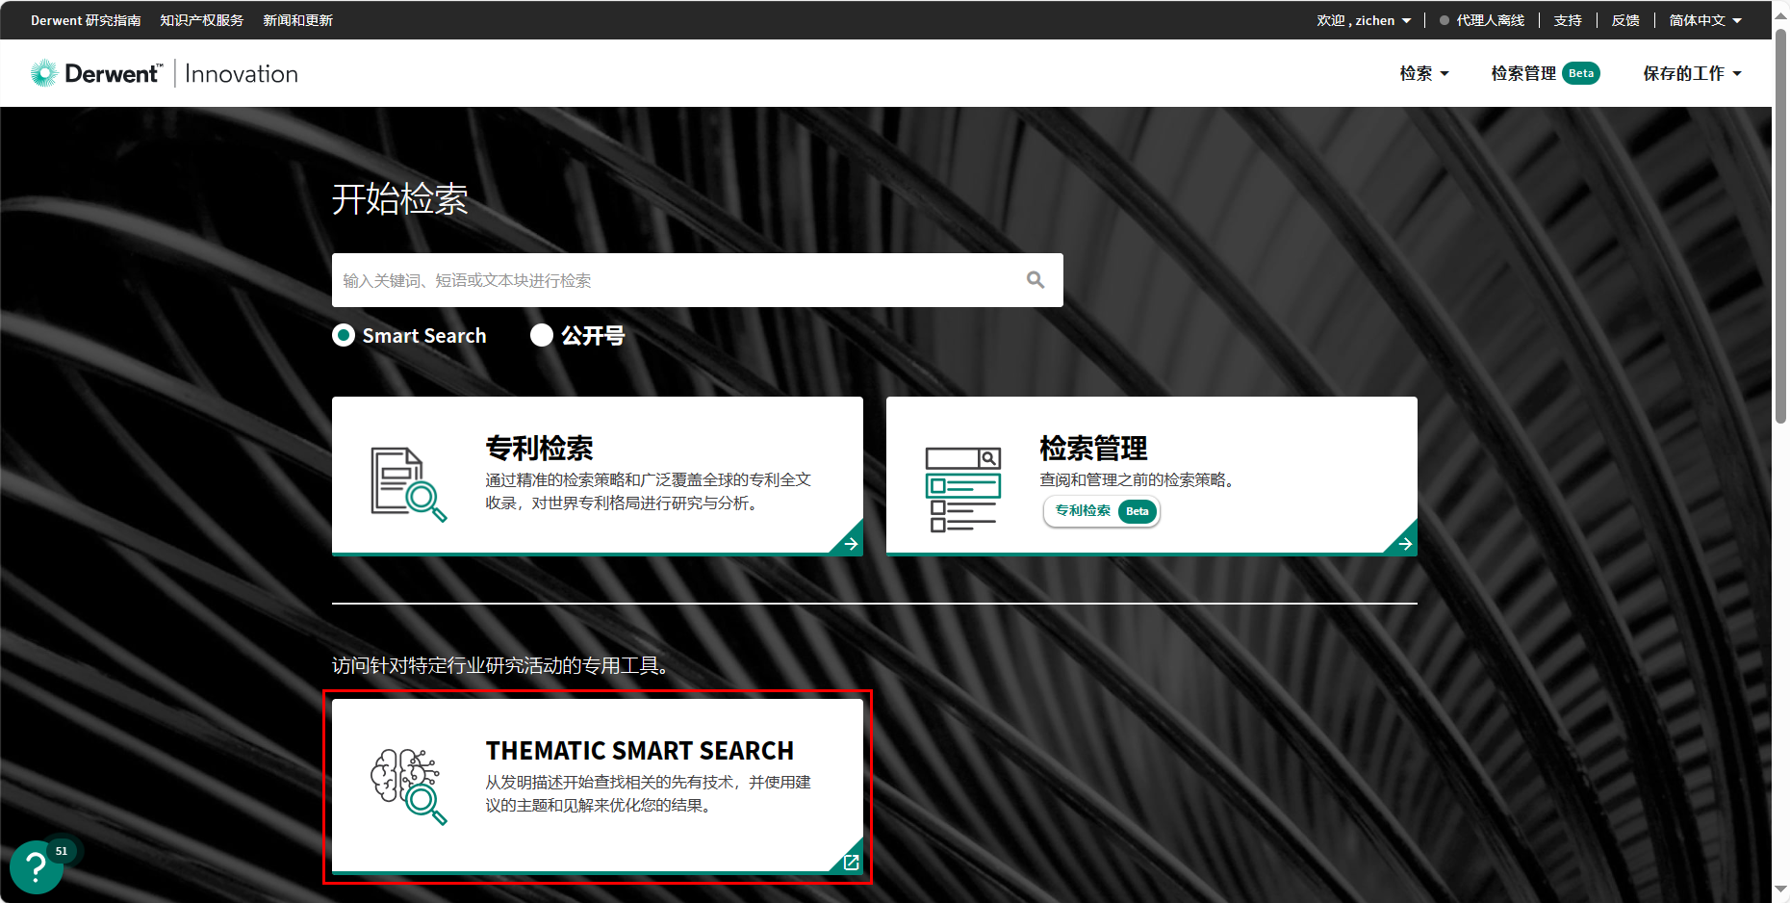Click the 支持 link
The width and height of the screenshot is (1790, 903).
[x=1568, y=20]
